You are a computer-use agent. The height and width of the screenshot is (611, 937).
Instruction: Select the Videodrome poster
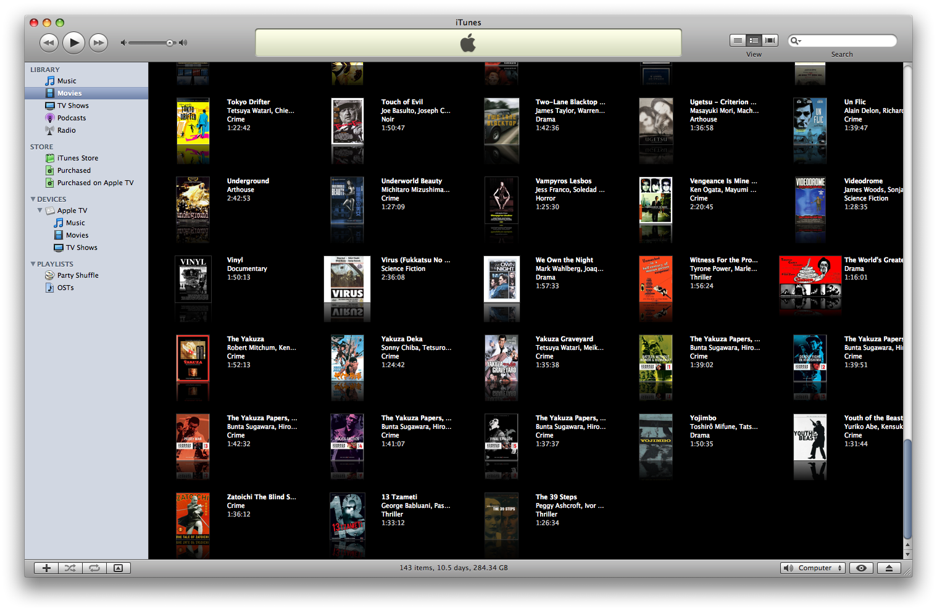tap(810, 201)
